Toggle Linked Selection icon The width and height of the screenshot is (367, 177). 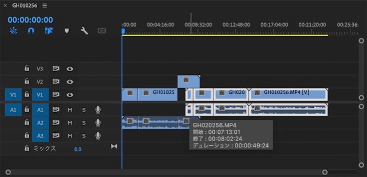click(49, 31)
